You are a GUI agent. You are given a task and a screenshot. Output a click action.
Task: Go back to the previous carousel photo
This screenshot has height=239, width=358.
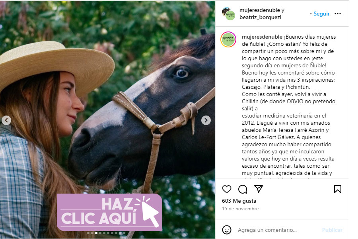tap(6, 120)
